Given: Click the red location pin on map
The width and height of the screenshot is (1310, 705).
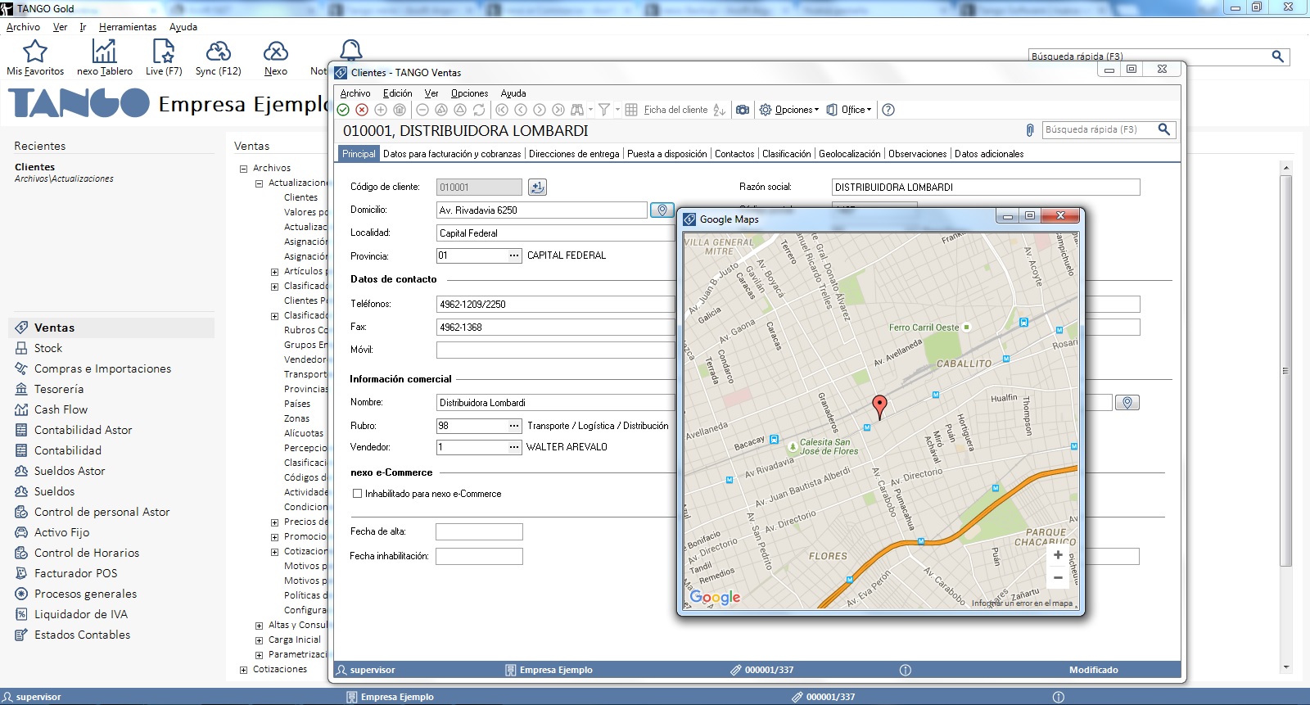Looking at the screenshot, I should point(879,407).
